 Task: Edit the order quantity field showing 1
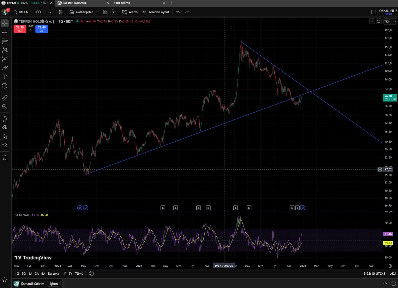31,30
